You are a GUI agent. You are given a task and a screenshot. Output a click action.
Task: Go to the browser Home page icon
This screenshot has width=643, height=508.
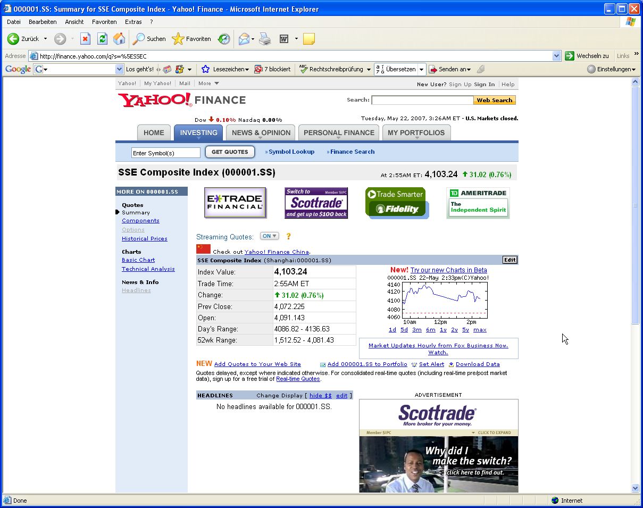[x=119, y=39]
